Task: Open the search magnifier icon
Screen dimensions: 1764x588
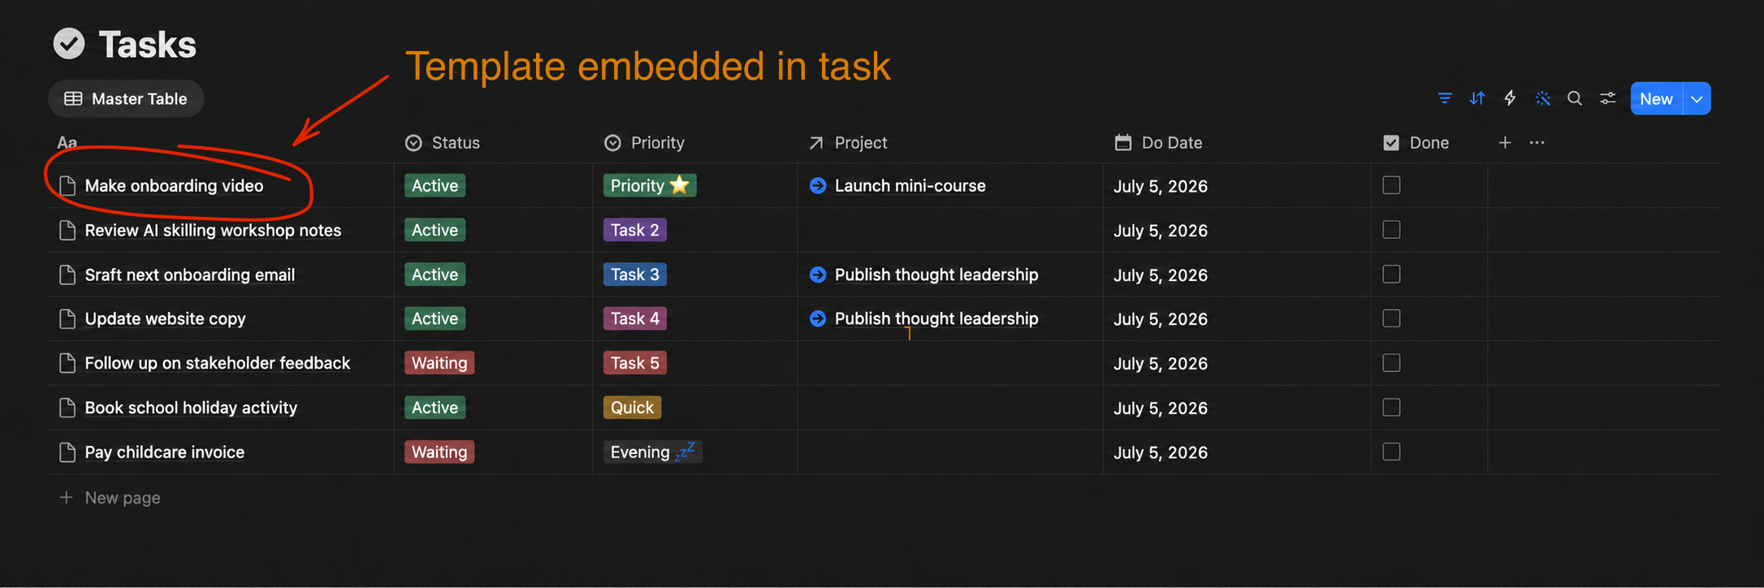Action: (1575, 98)
